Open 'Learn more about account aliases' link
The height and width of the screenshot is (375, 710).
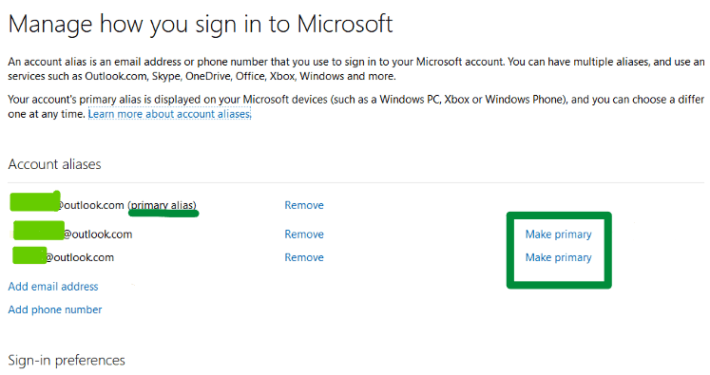click(169, 114)
